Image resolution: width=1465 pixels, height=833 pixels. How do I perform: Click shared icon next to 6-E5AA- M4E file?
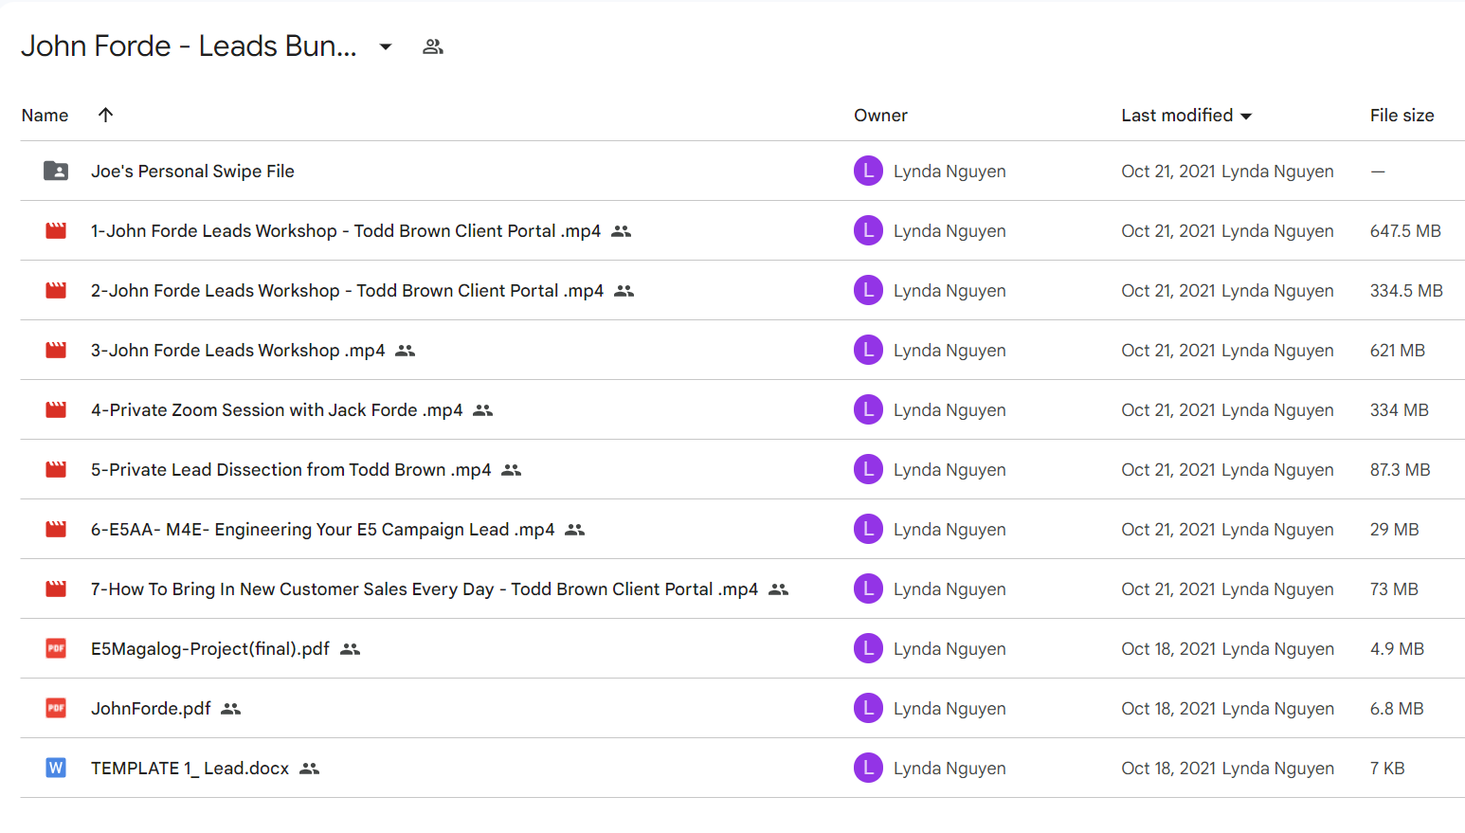575,530
